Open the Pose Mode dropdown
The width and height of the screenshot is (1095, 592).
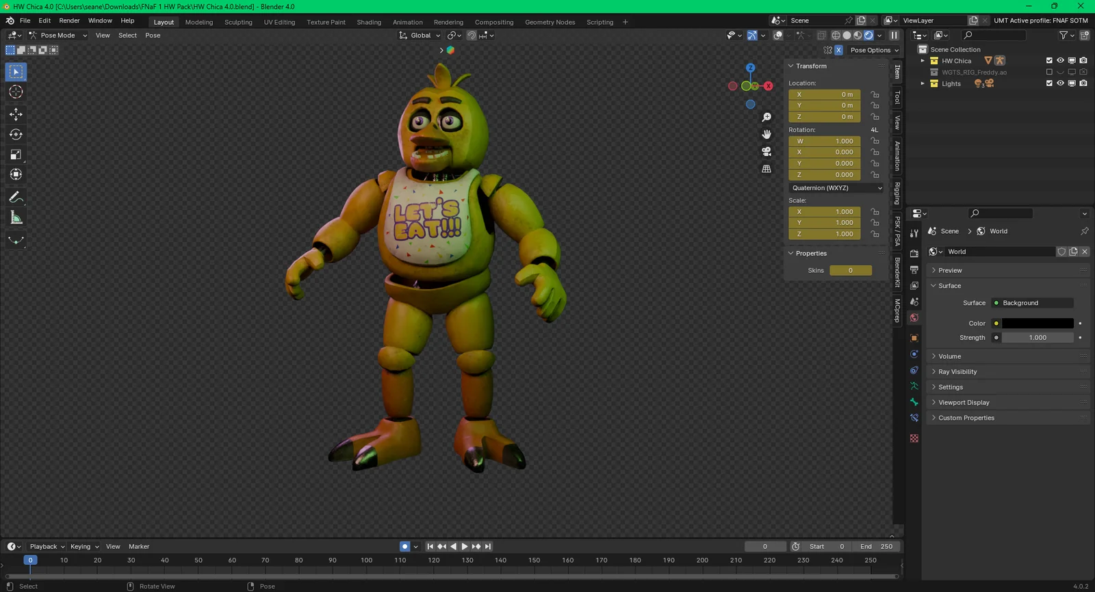pyautogui.click(x=58, y=36)
